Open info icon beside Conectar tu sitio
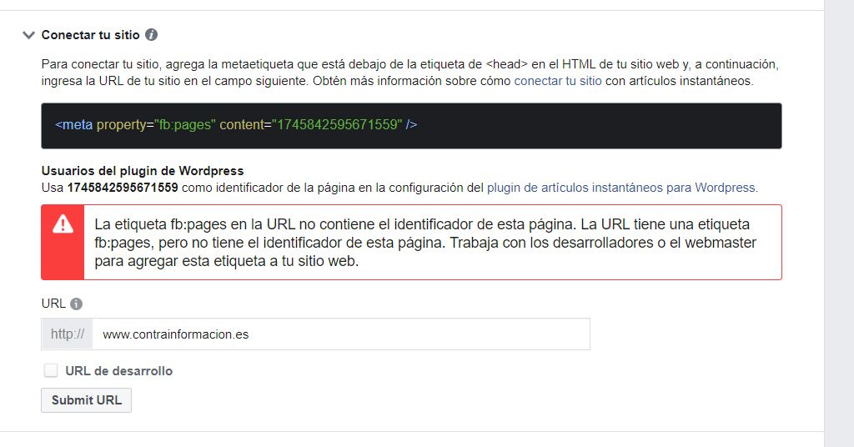 click(x=152, y=35)
